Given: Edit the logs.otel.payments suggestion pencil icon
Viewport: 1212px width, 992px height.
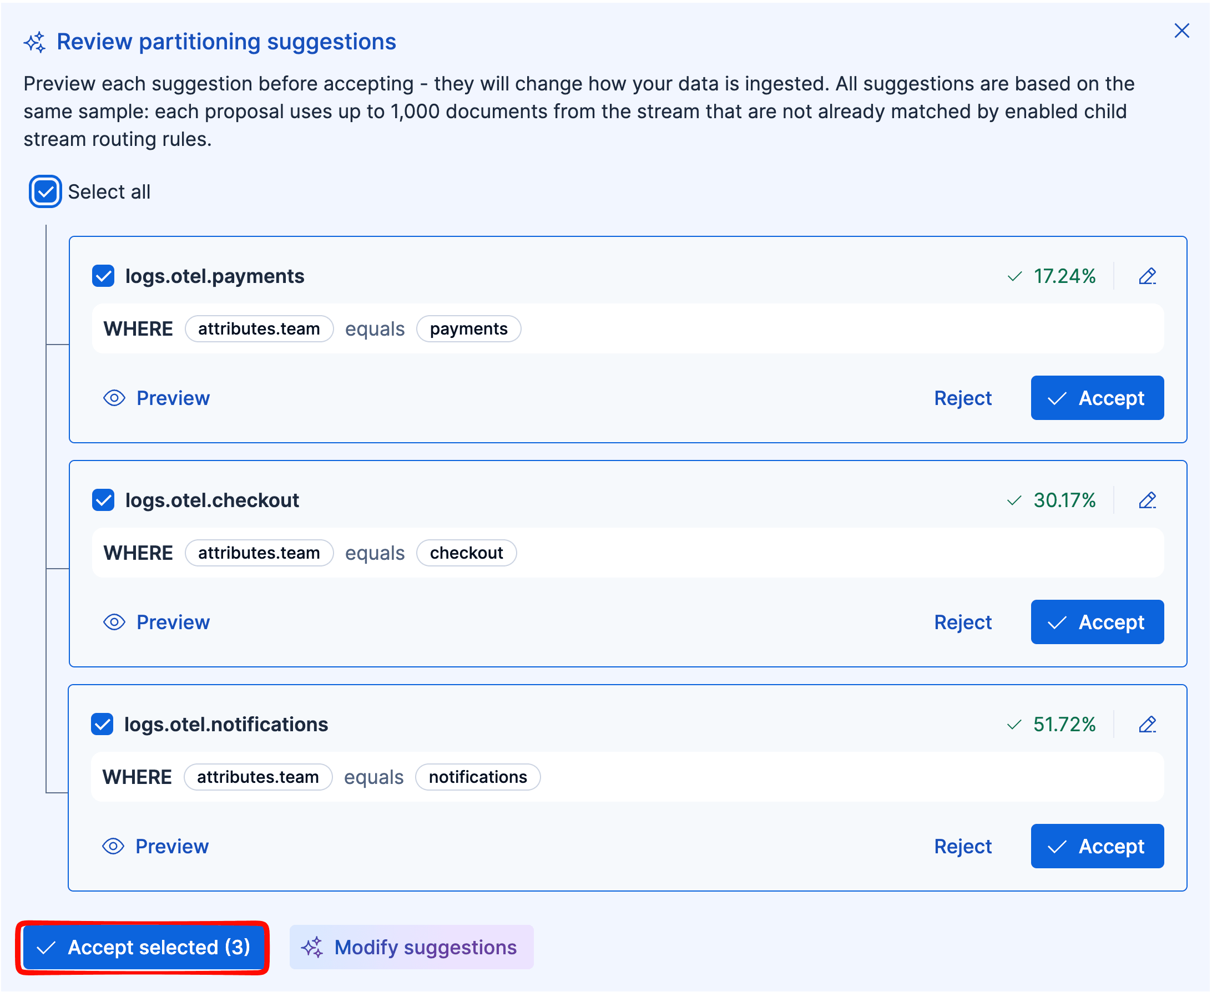Looking at the screenshot, I should (x=1147, y=276).
